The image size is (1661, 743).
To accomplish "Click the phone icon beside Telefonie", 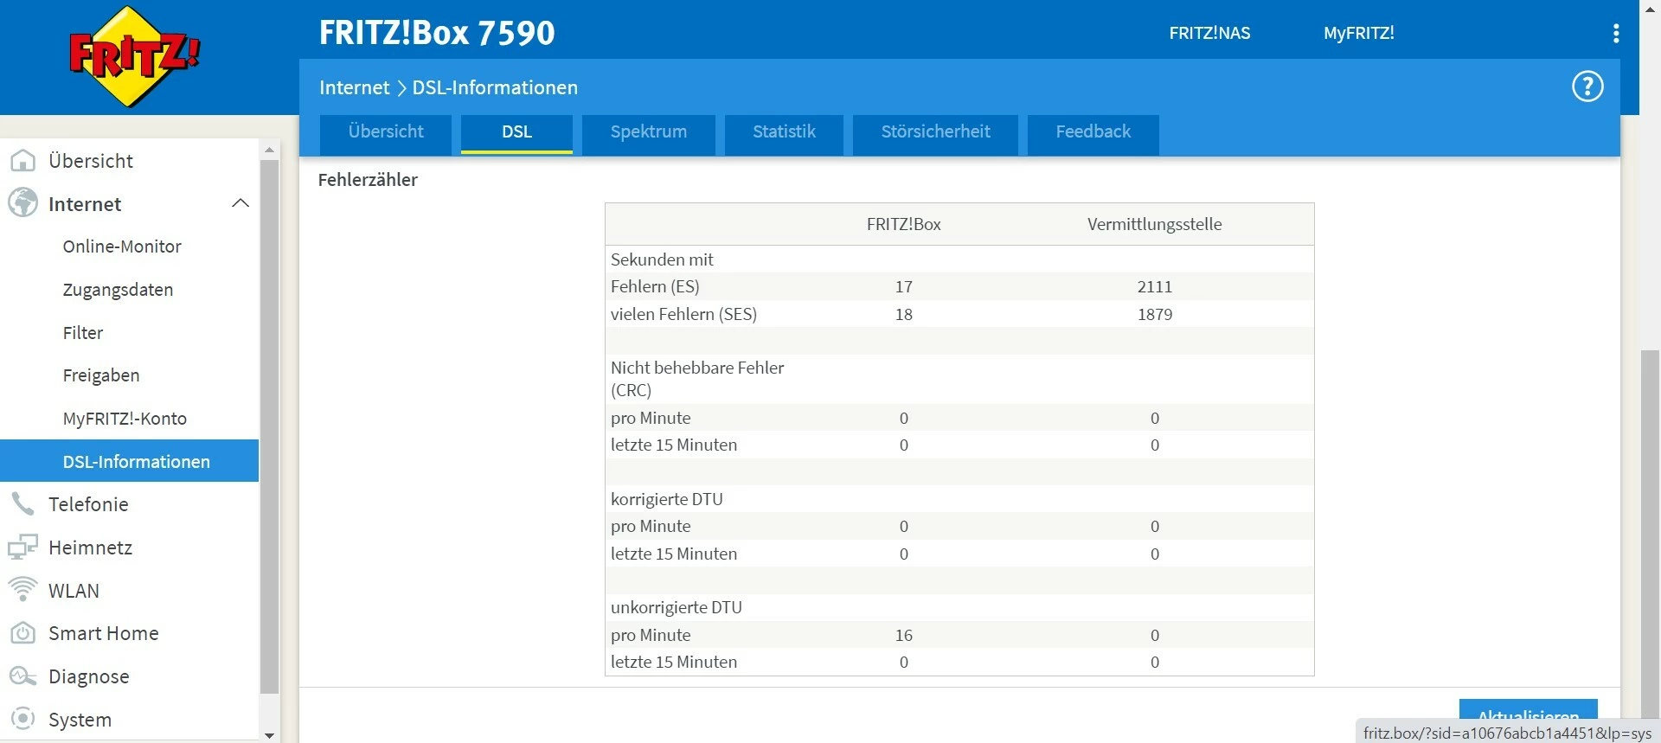I will click(22, 504).
